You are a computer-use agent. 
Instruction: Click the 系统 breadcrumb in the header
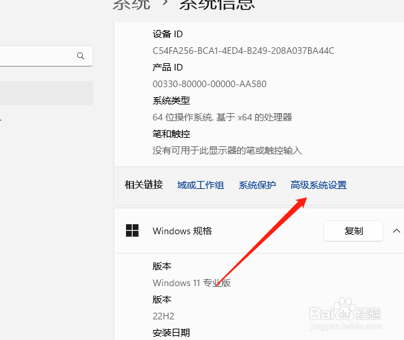131,5
